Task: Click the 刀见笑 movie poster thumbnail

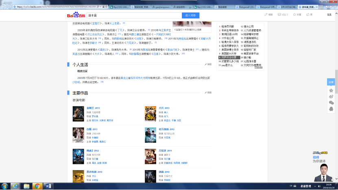Action: (x=150, y=156)
